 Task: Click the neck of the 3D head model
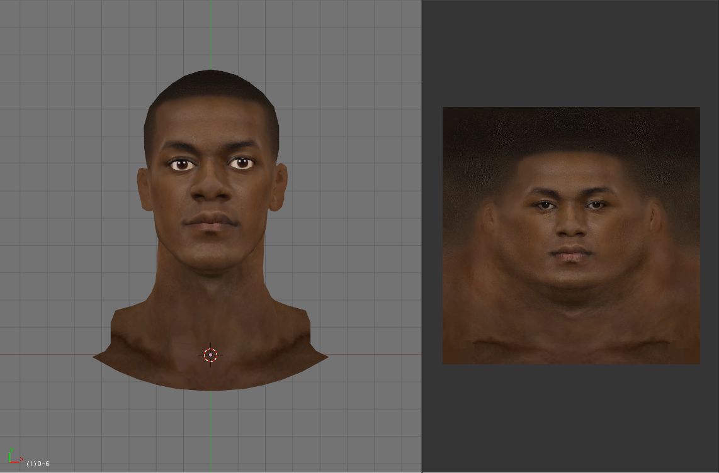click(211, 289)
